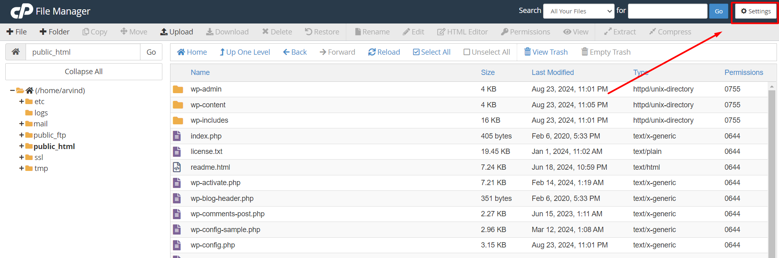Image resolution: width=779 pixels, height=258 pixels.
Task: Click the Compress toolbar button
Action: pos(670,32)
